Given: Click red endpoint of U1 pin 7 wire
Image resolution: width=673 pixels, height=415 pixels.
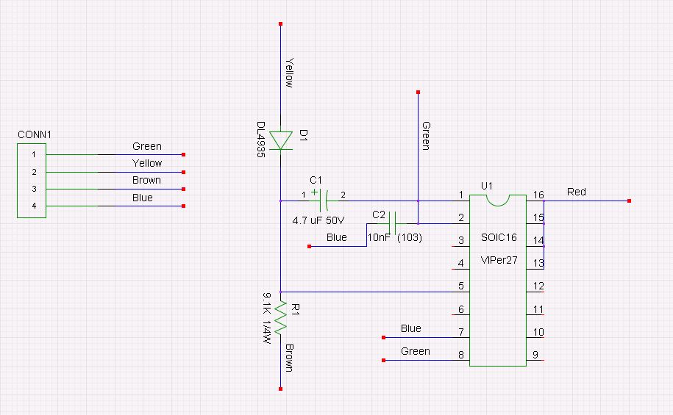Looking at the screenshot, I should point(384,338).
